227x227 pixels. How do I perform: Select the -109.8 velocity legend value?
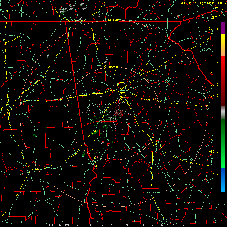point(213,185)
